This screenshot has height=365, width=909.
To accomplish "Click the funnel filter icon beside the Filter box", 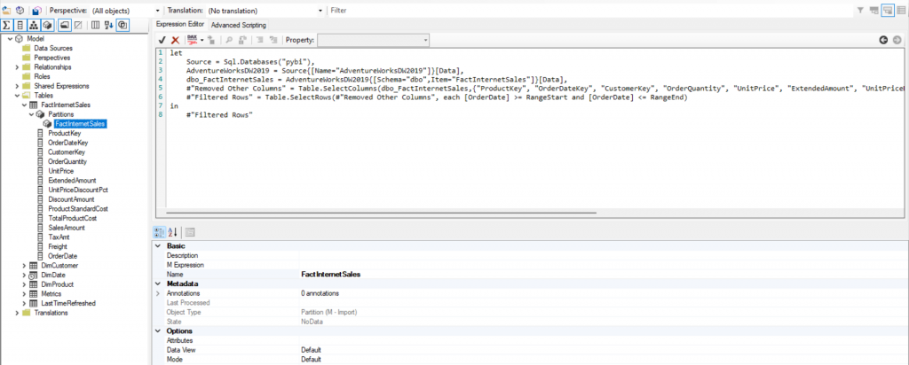I will [860, 10].
